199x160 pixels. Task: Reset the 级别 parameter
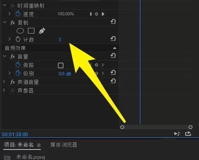coord(113,72)
